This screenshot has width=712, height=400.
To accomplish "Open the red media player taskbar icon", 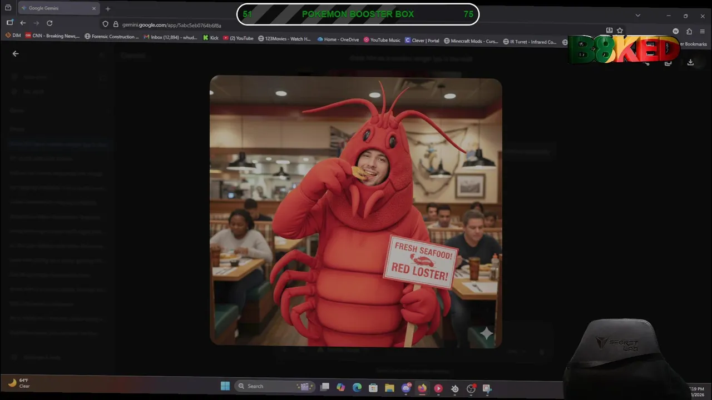I will click(x=438, y=388).
